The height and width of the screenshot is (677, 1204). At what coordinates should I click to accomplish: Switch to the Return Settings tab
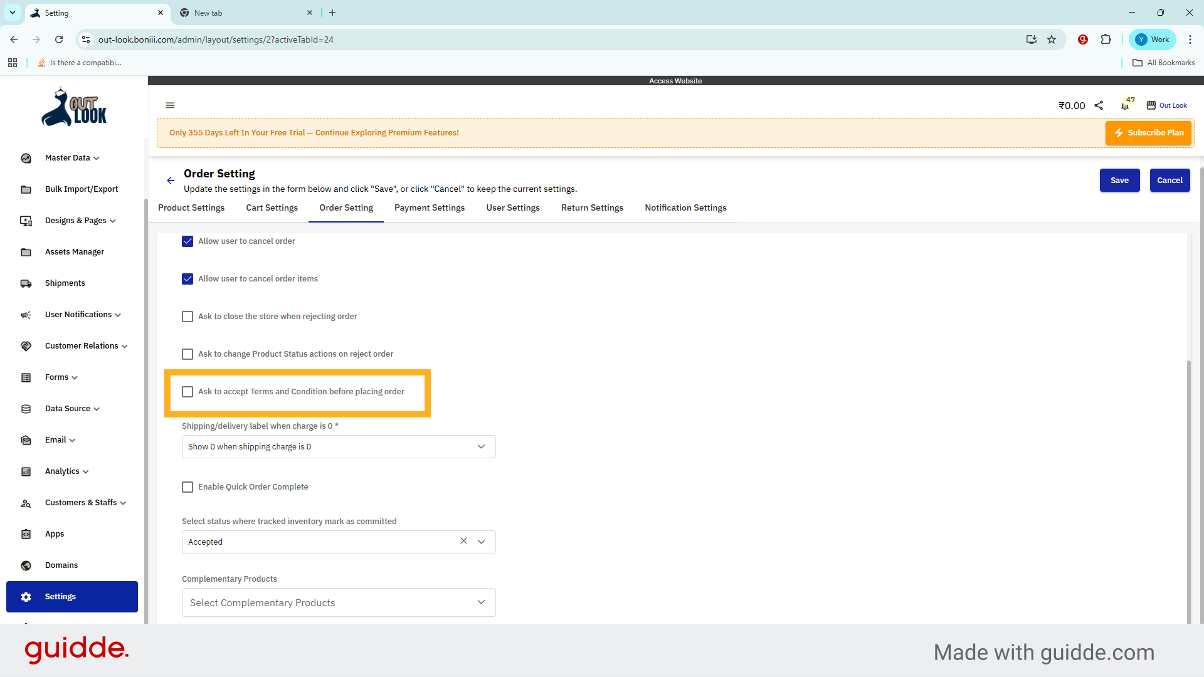coord(592,207)
